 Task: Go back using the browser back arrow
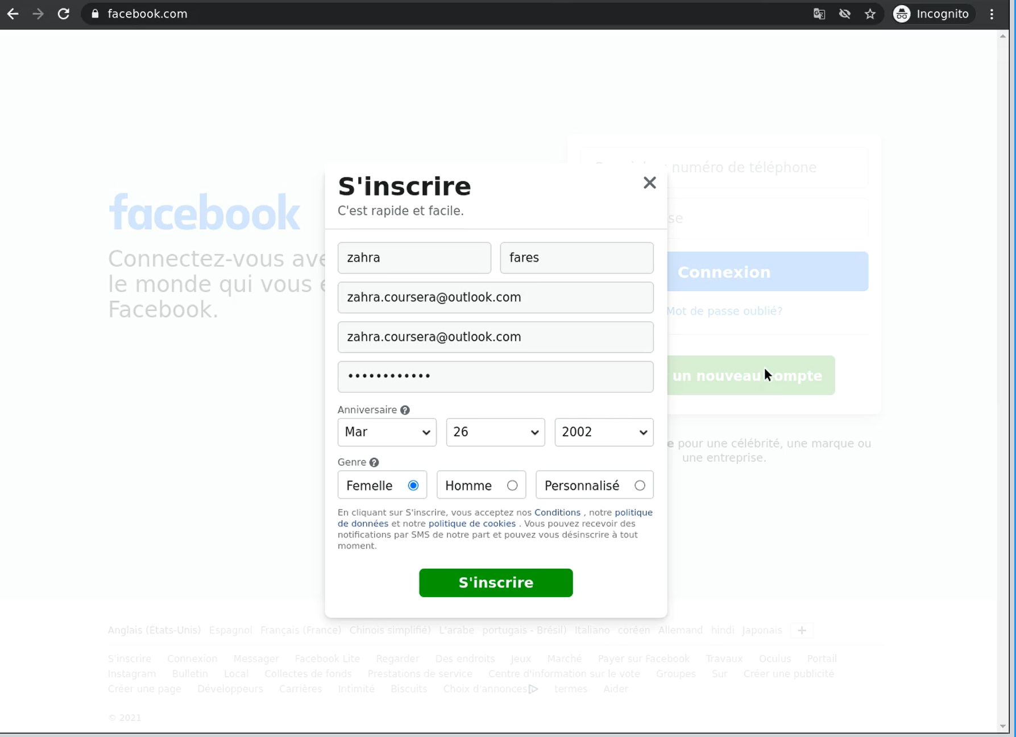click(13, 14)
